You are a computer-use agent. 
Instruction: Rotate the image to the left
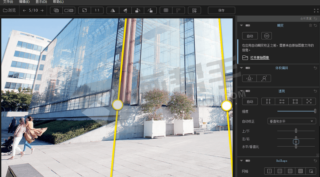[x=138, y=10]
